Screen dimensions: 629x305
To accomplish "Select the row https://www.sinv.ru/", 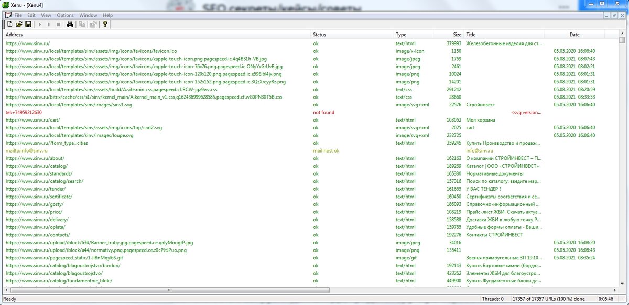I will (28, 43).
